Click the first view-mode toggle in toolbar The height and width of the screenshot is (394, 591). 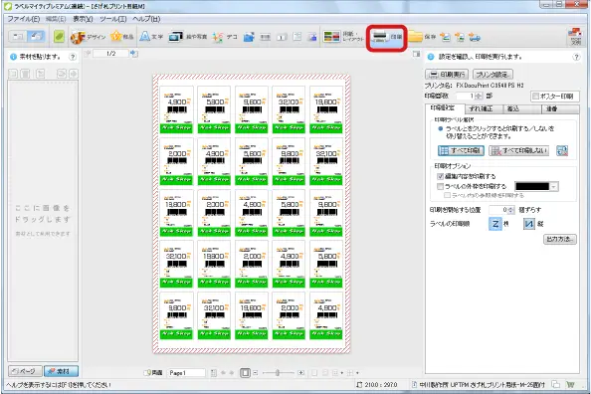point(18,37)
